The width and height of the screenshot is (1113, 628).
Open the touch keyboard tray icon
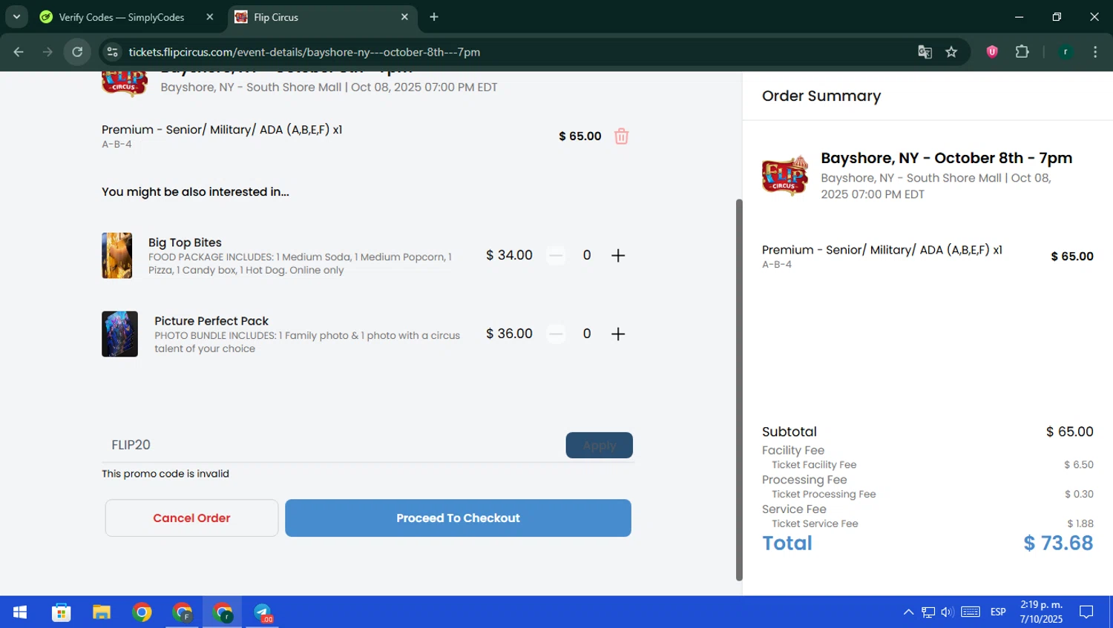pos(971,612)
